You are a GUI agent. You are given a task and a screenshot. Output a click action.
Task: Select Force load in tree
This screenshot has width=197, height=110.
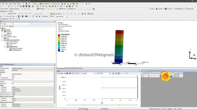[10, 45]
